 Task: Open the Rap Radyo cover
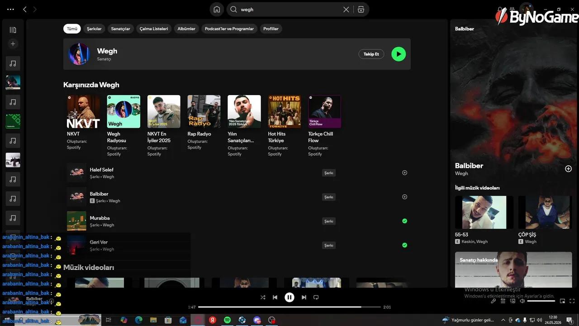pyautogui.click(x=204, y=111)
